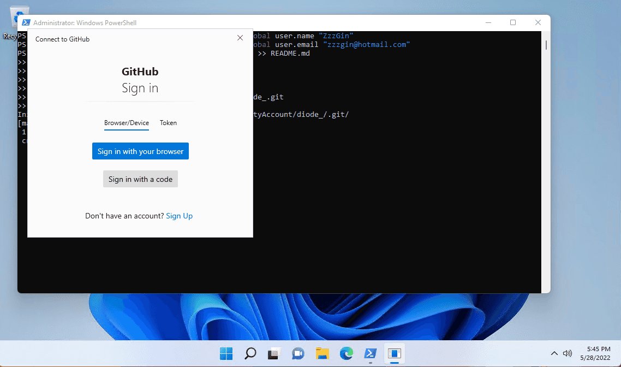Image resolution: width=621 pixels, height=367 pixels.
Task: Show hidden system tray icons
Action: [x=554, y=353]
